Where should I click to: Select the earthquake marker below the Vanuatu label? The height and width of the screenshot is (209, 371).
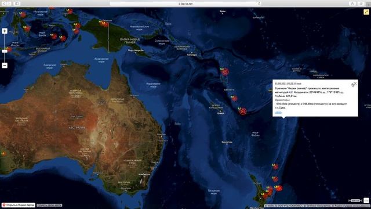pyautogui.click(x=234, y=99)
